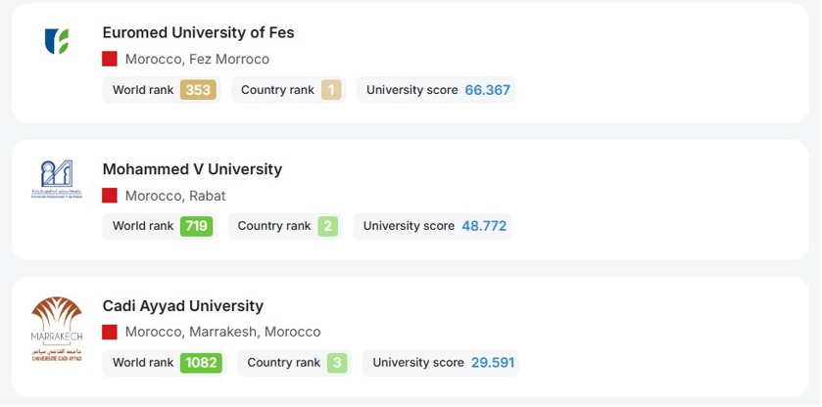Select the country rank 2 badge
Screen dimensions: 822x407
click(327, 226)
